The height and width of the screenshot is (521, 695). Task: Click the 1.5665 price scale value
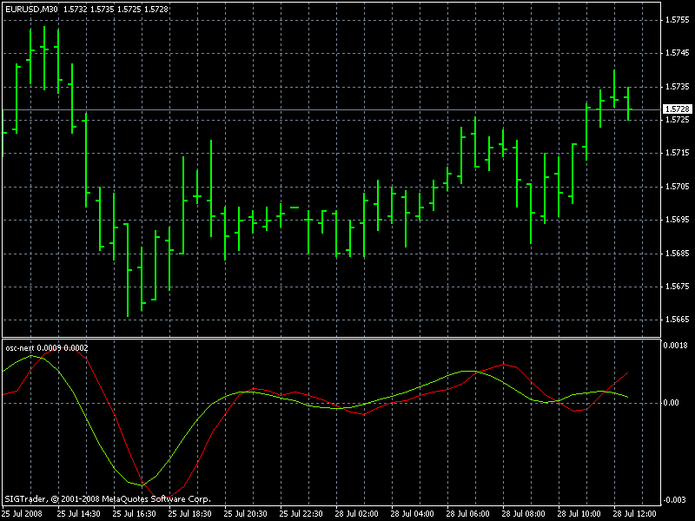pos(678,320)
